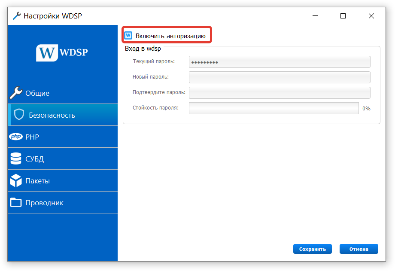
Task: Click the wrench icon beside Общие
Action: [16, 92]
